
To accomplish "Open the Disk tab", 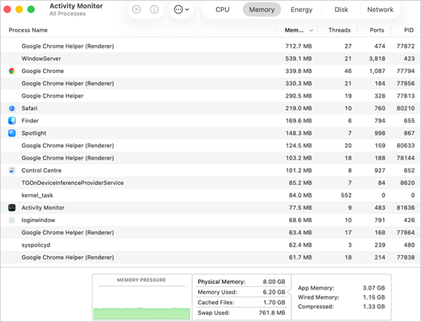I will click(341, 10).
